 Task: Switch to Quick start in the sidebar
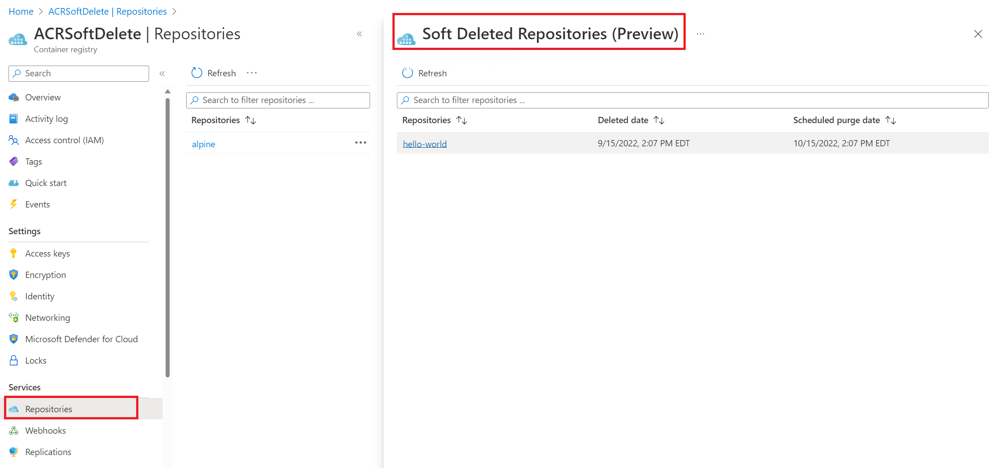click(x=46, y=182)
